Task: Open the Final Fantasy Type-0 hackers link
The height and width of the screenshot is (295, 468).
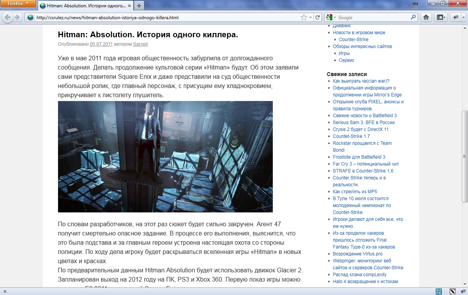Action: [364, 240]
